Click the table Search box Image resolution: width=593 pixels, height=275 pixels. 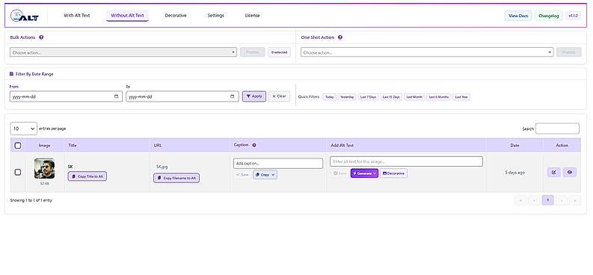(557, 129)
